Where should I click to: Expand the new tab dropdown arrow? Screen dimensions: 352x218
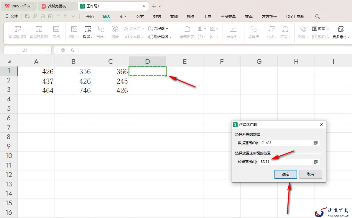click(160, 6)
